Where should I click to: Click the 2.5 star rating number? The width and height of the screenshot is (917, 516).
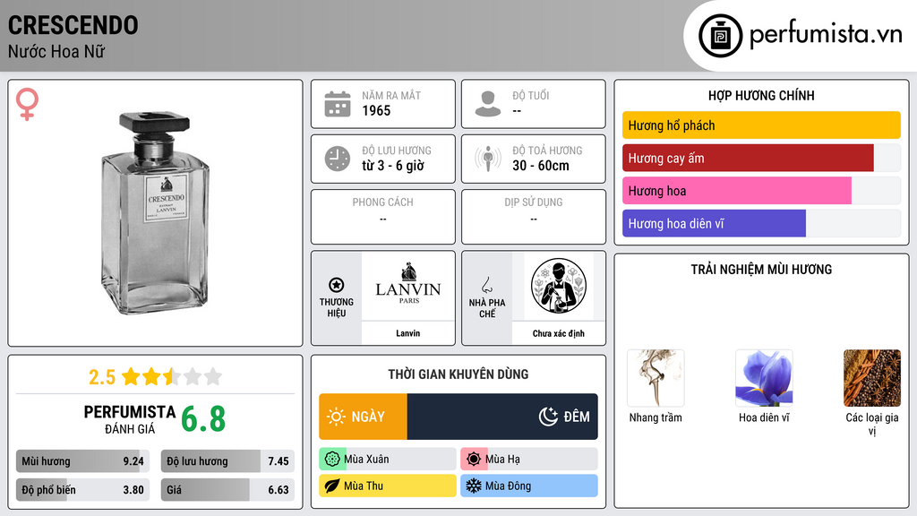102,377
